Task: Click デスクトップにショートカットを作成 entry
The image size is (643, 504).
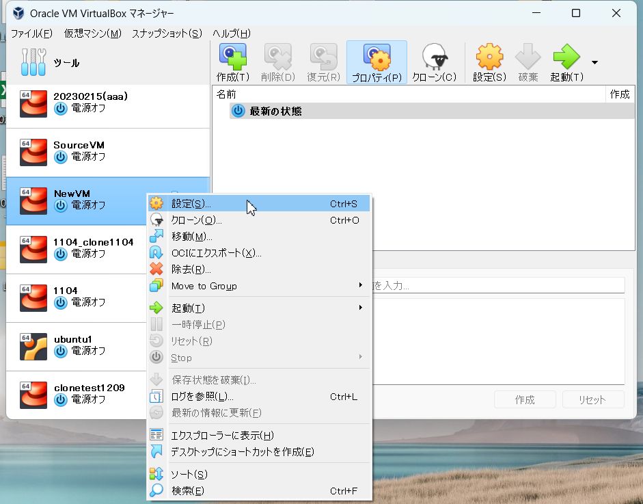Action: point(242,452)
